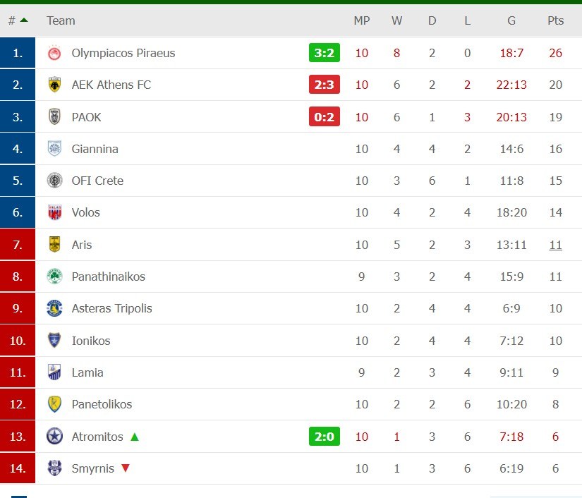Click the Smyrnis team name

[x=92, y=468]
